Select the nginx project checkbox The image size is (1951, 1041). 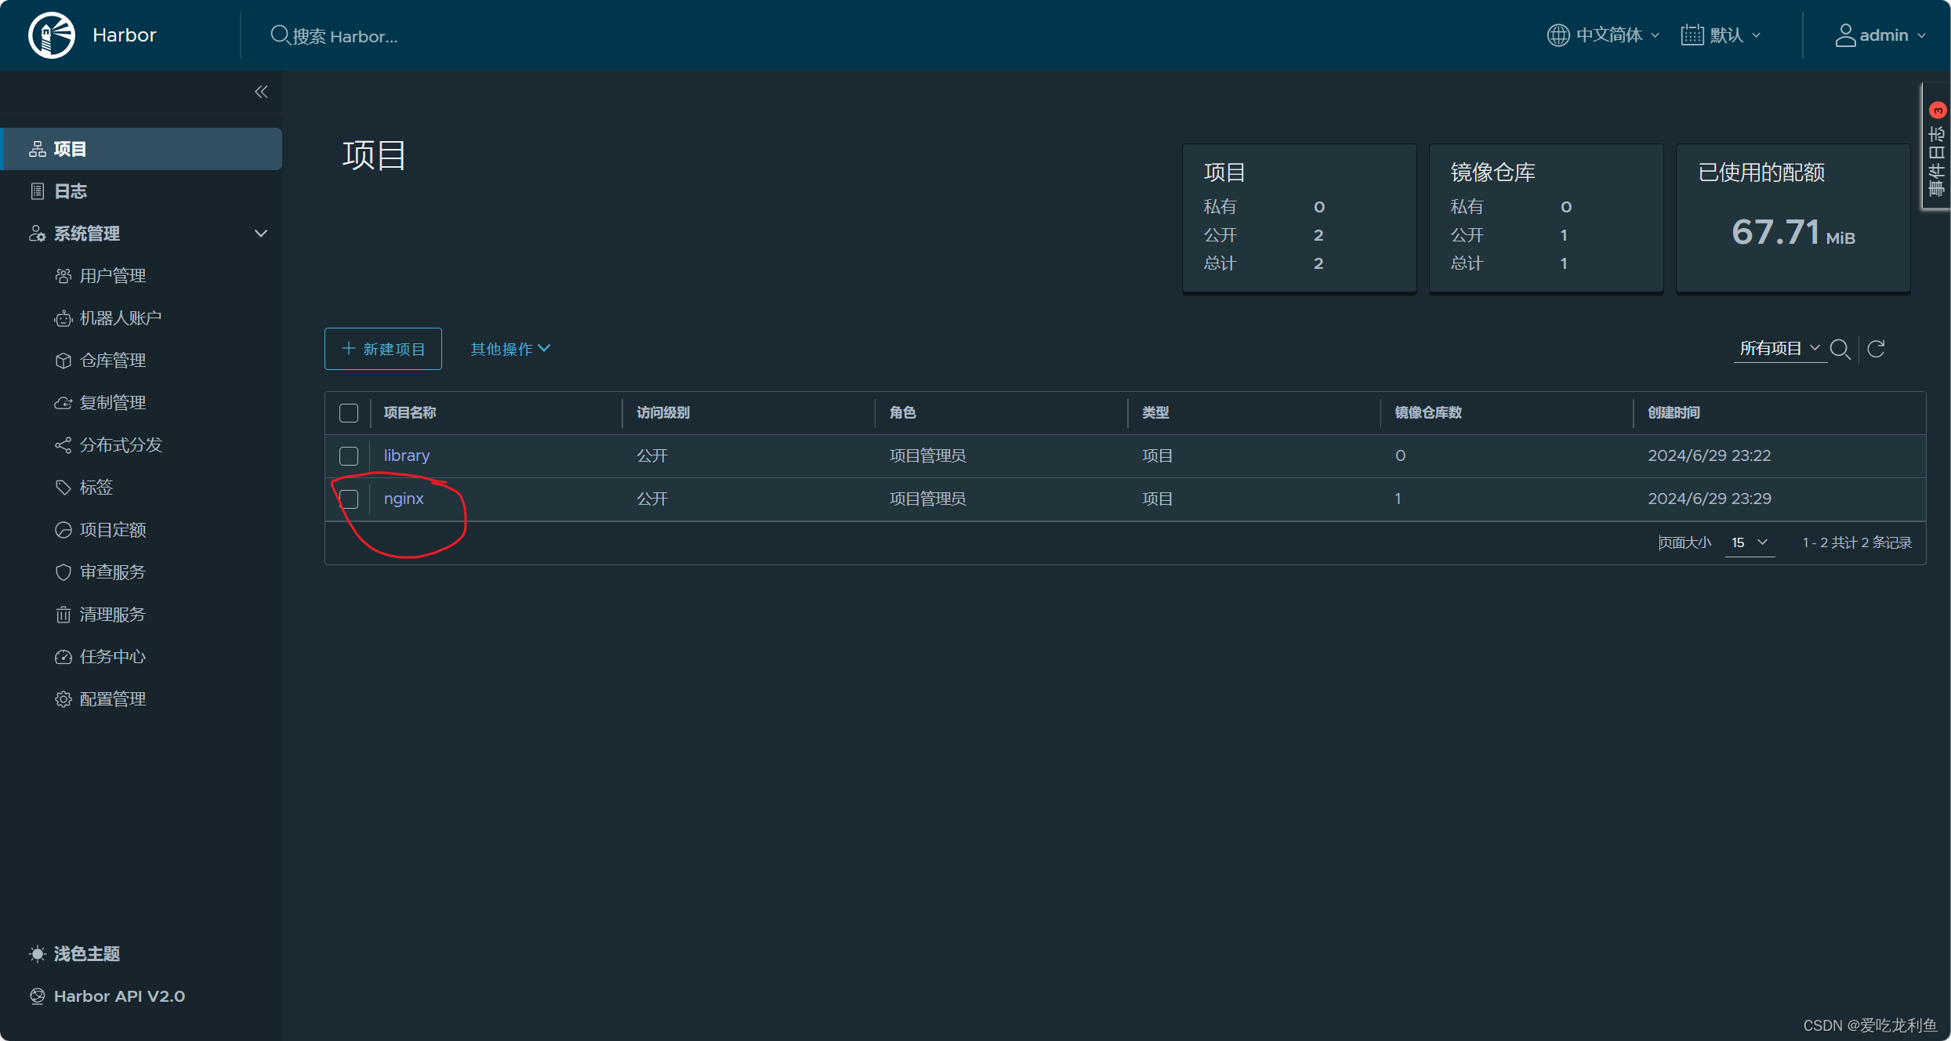point(349,499)
